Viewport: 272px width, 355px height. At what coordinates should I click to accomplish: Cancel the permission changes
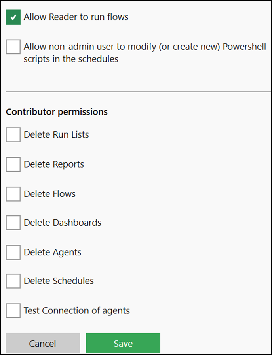42,343
